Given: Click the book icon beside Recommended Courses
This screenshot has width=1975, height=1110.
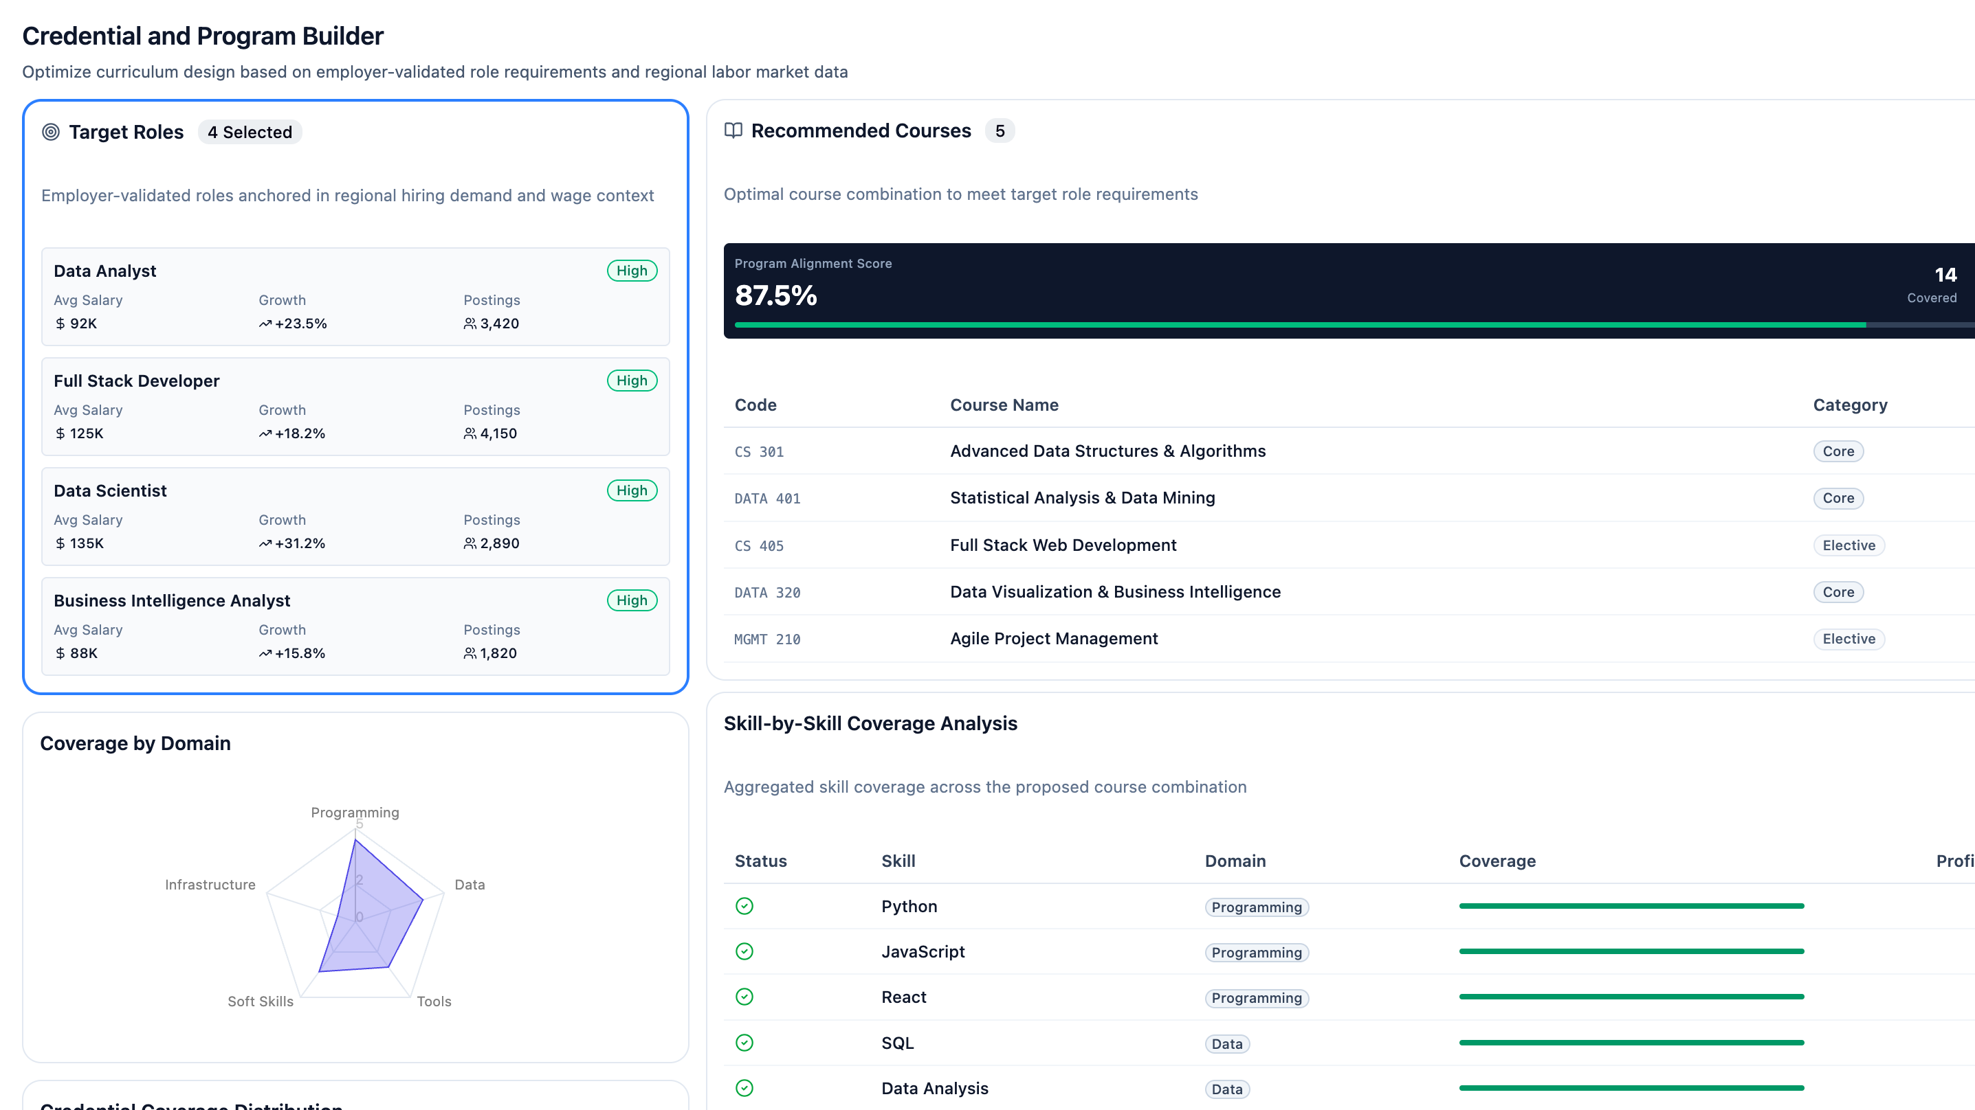Looking at the screenshot, I should pos(733,131).
